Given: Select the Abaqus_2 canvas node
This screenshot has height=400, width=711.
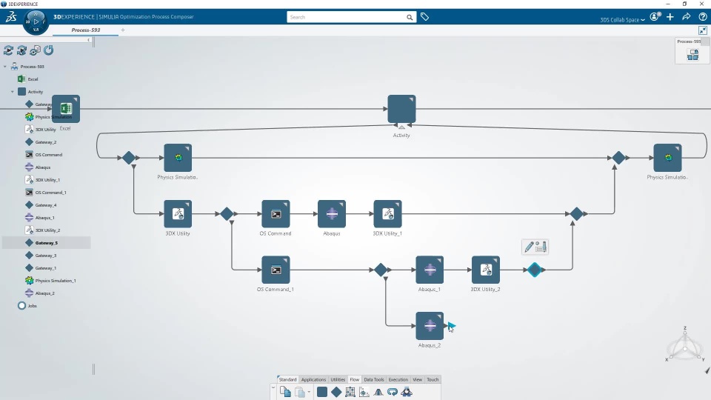Looking at the screenshot, I should [x=430, y=326].
